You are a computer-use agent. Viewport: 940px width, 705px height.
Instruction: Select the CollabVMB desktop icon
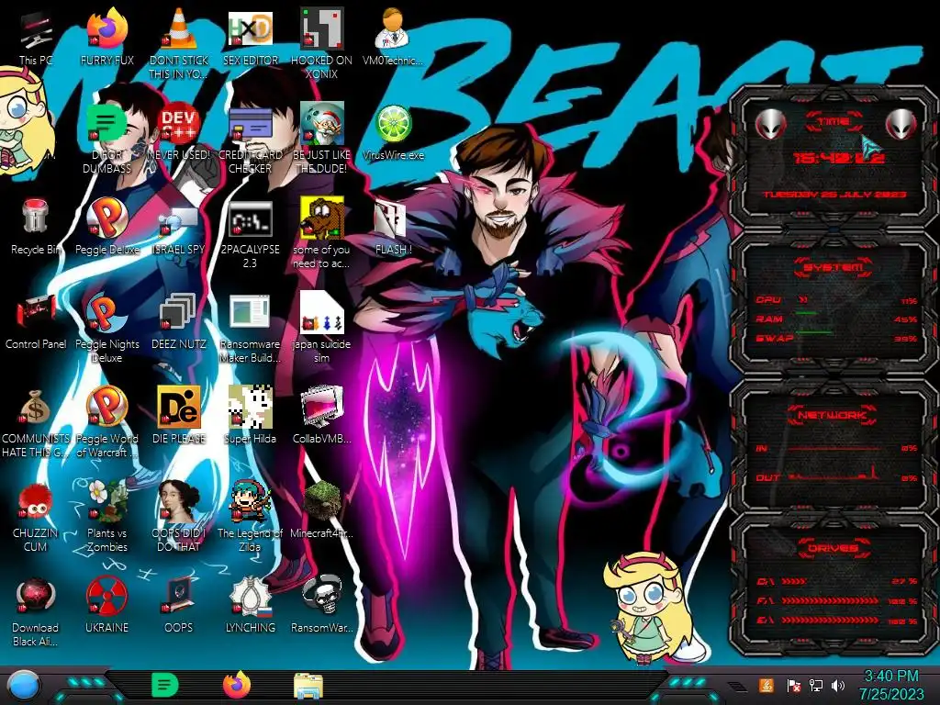(x=322, y=415)
